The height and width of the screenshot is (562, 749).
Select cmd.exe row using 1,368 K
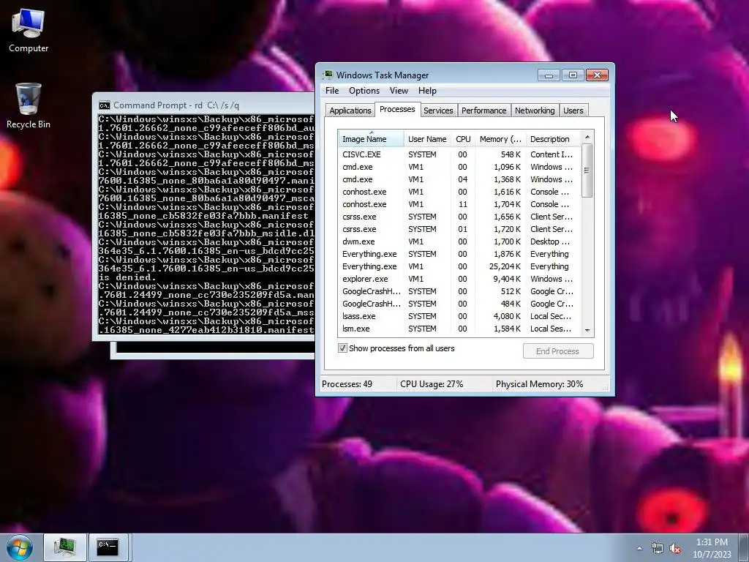coord(459,179)
